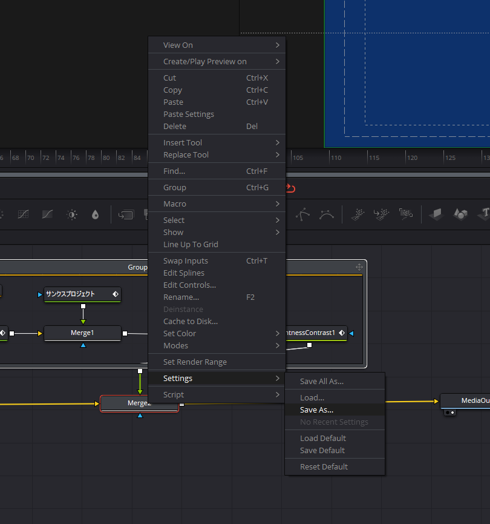Select Line Up To Grid
The image size is (490, 524).
[217, 244]
